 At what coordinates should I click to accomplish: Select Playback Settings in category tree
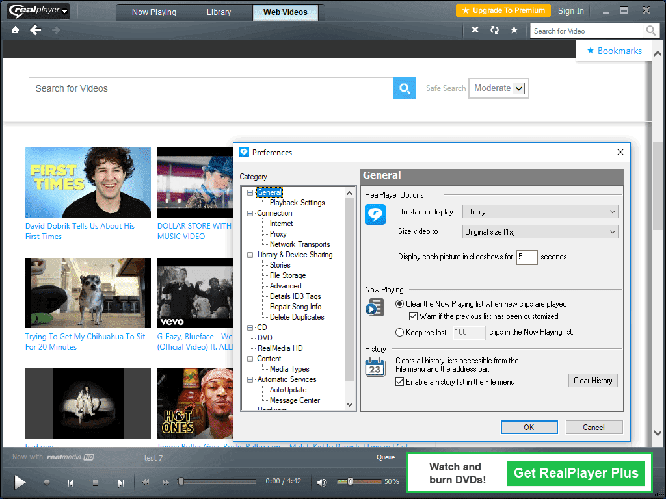pos(297,203)
